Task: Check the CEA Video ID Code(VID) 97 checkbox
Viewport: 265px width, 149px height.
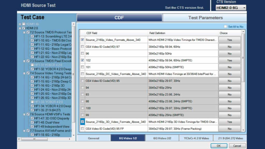Action: point(82,47)
